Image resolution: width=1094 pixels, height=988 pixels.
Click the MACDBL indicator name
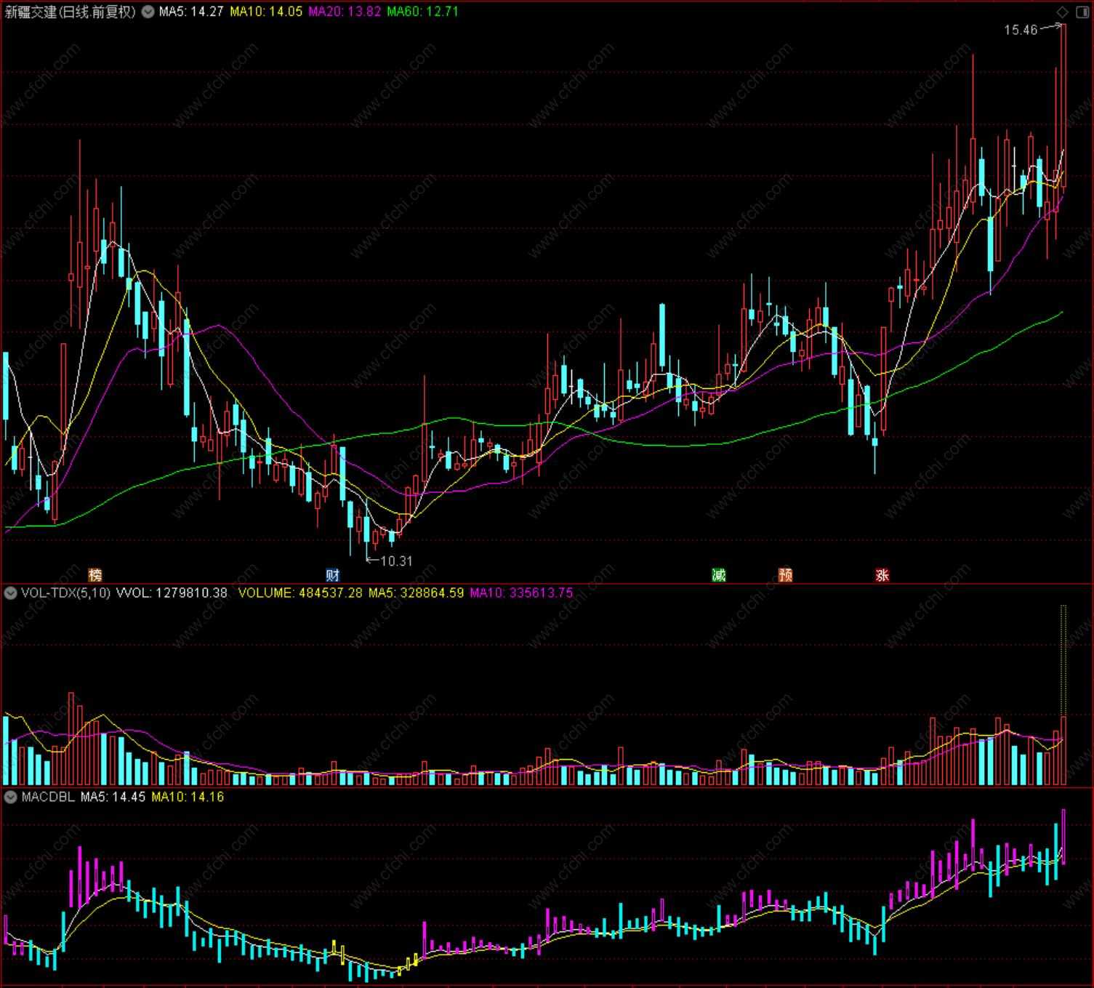click(x=48, y=797)
